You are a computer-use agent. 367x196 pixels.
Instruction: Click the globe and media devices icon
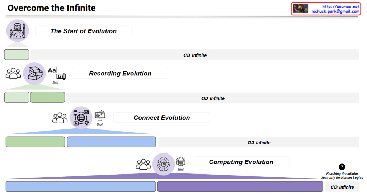click(x=81, y=117)
